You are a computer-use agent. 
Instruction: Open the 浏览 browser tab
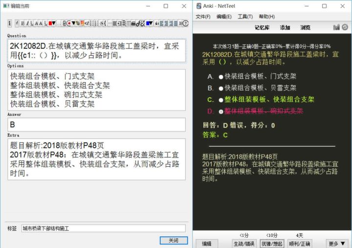(x=305, y=27)
